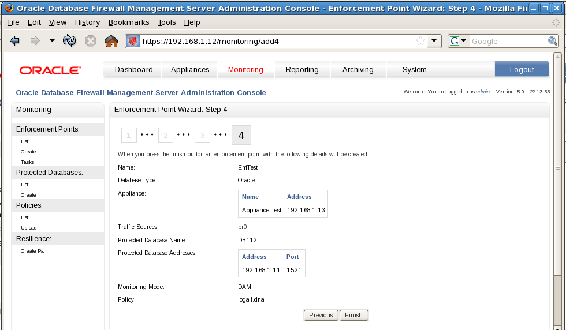Screen dimensions: 566x330
Task: Bookmark page with the star icon
Action: click(x=420, y=41)
